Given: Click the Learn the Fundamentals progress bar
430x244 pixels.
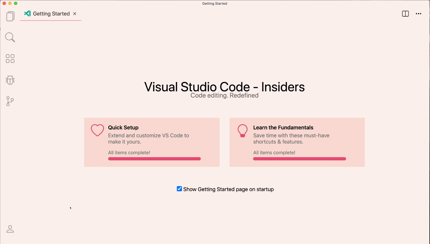Looking at the screenshot, I should pyautogui.click(x=300, y=159).
